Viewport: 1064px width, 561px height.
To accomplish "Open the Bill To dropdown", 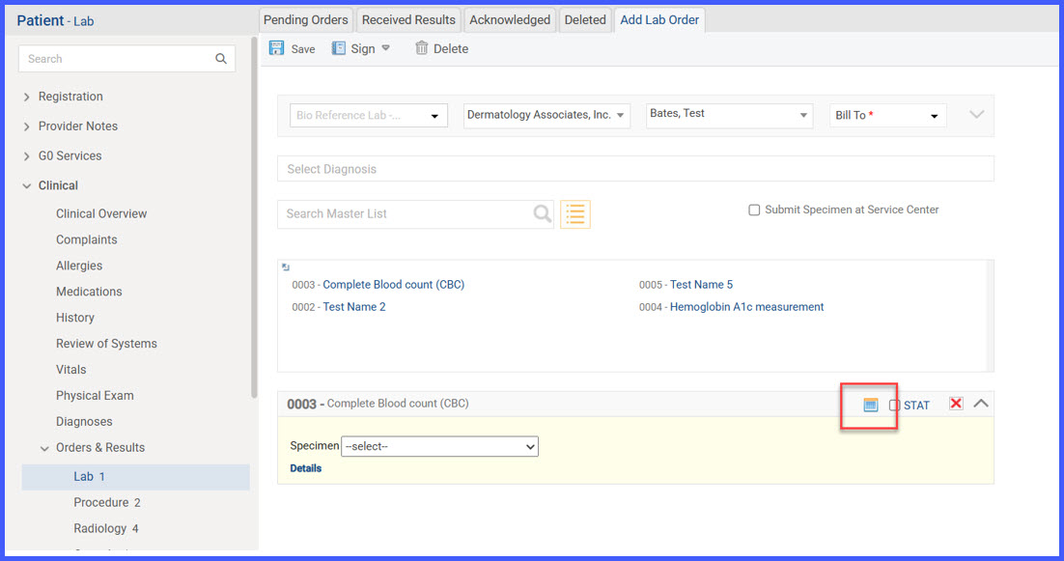I will 887,115.
